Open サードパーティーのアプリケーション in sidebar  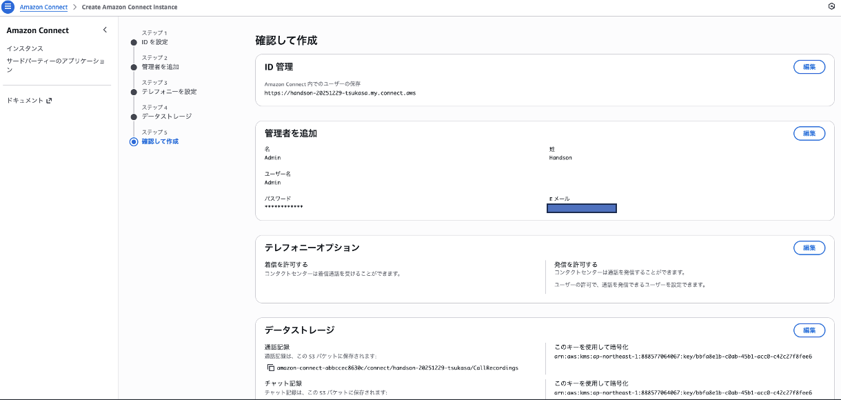55,66
